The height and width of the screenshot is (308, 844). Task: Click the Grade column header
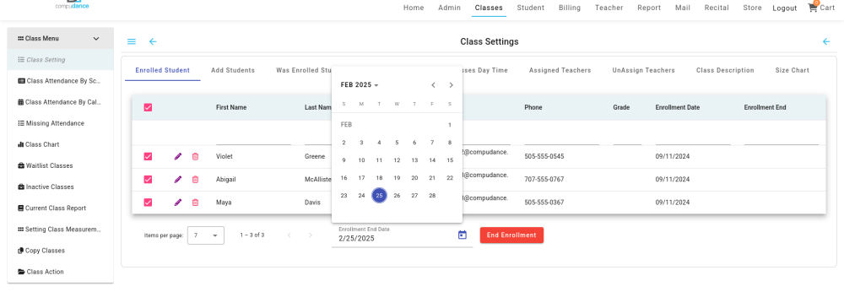point(621,108)
